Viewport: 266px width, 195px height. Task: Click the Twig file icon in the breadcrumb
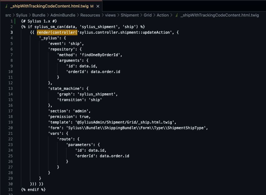pyautogui.click(x=177, y=15)
